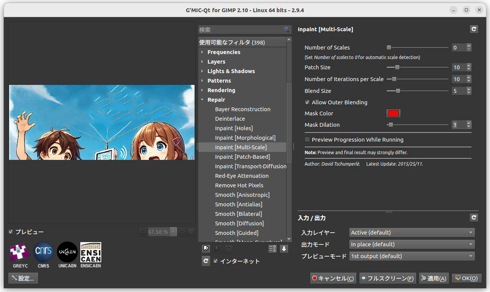Select Smooth [Bilateral] filter
Image resolution: width=490 pixels, height=292 pixels.
click(x=238, y=214)
